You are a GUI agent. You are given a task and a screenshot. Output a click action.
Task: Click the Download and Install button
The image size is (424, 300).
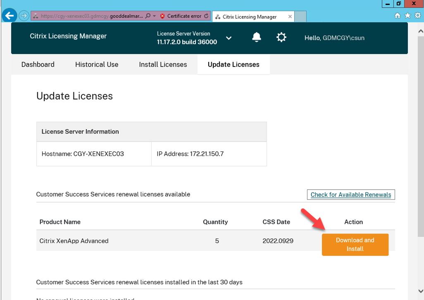[355, 245]
